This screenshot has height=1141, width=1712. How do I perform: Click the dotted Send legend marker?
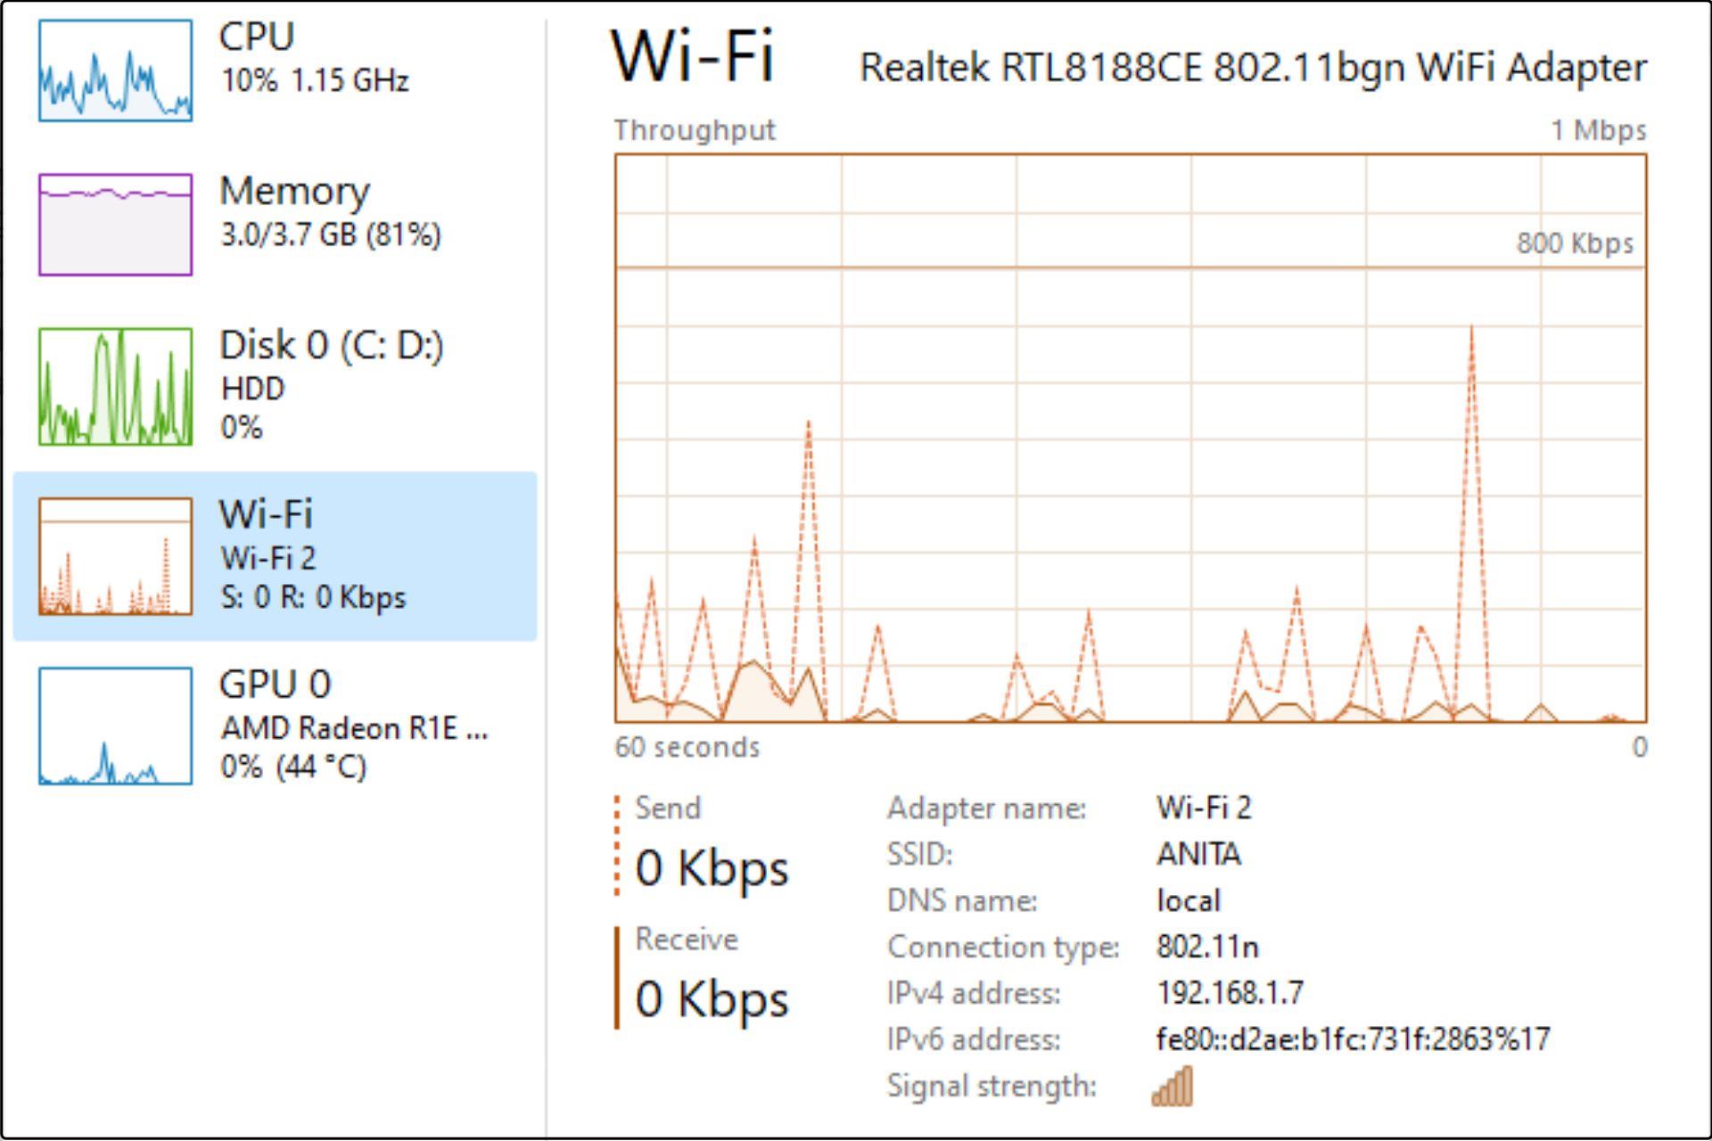pyautogui.click(x=617, y=845)
